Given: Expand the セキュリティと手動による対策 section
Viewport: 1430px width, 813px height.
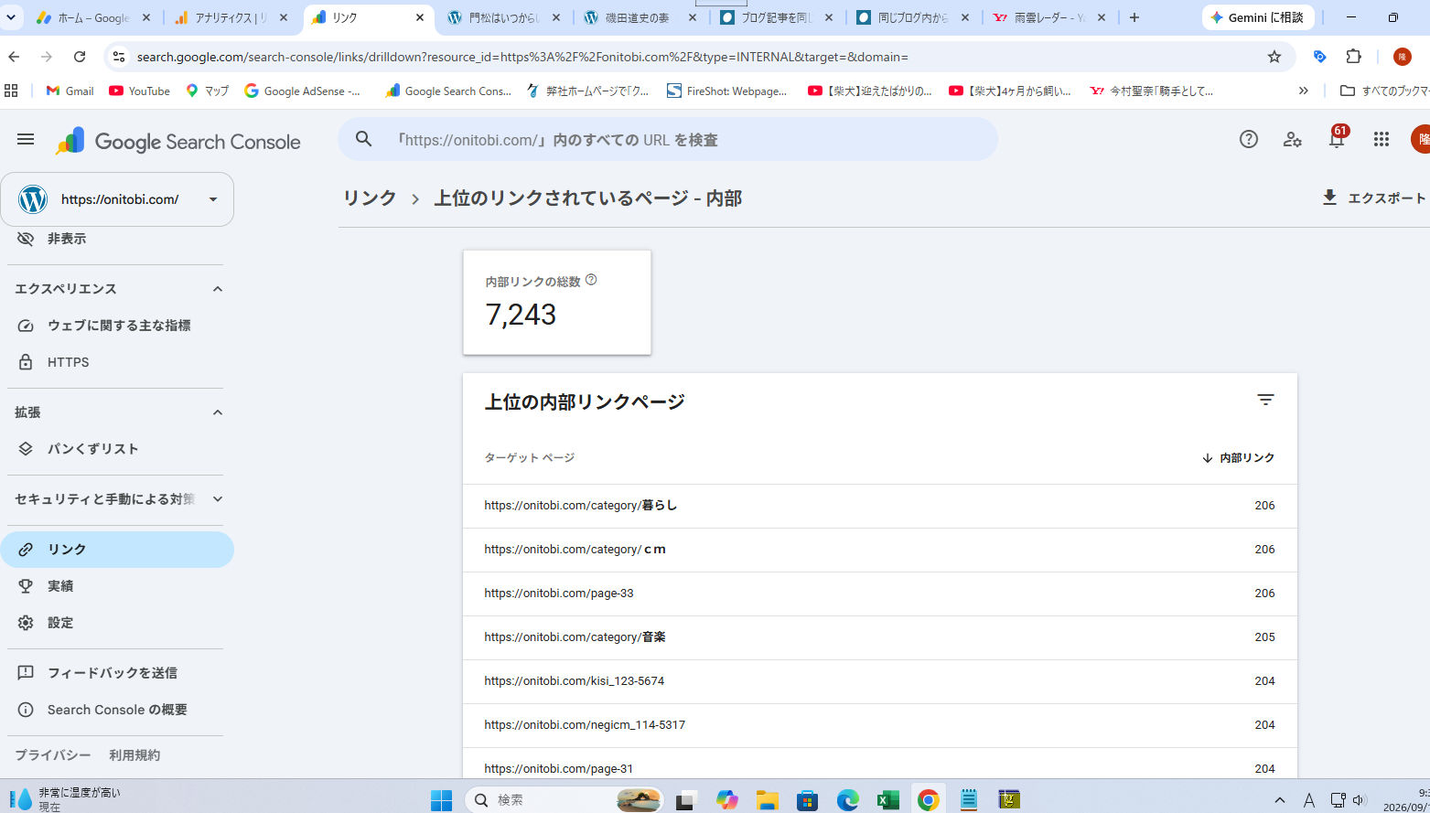Looking at the screenshot, I should [x=218, y=499].
